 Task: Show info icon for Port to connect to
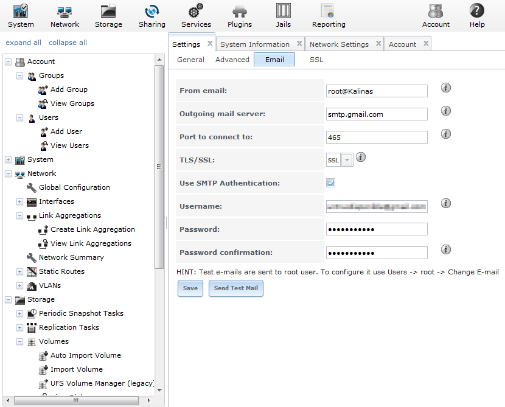click(x=446, y=134)
